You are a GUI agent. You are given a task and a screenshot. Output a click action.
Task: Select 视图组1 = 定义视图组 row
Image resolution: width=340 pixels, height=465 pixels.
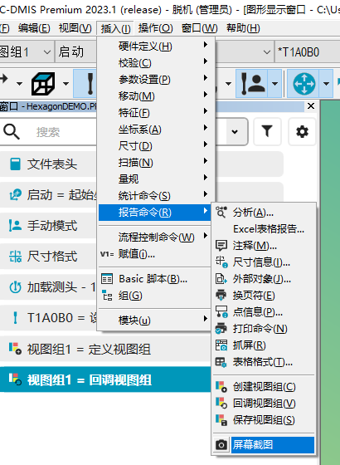coord(105,350)
